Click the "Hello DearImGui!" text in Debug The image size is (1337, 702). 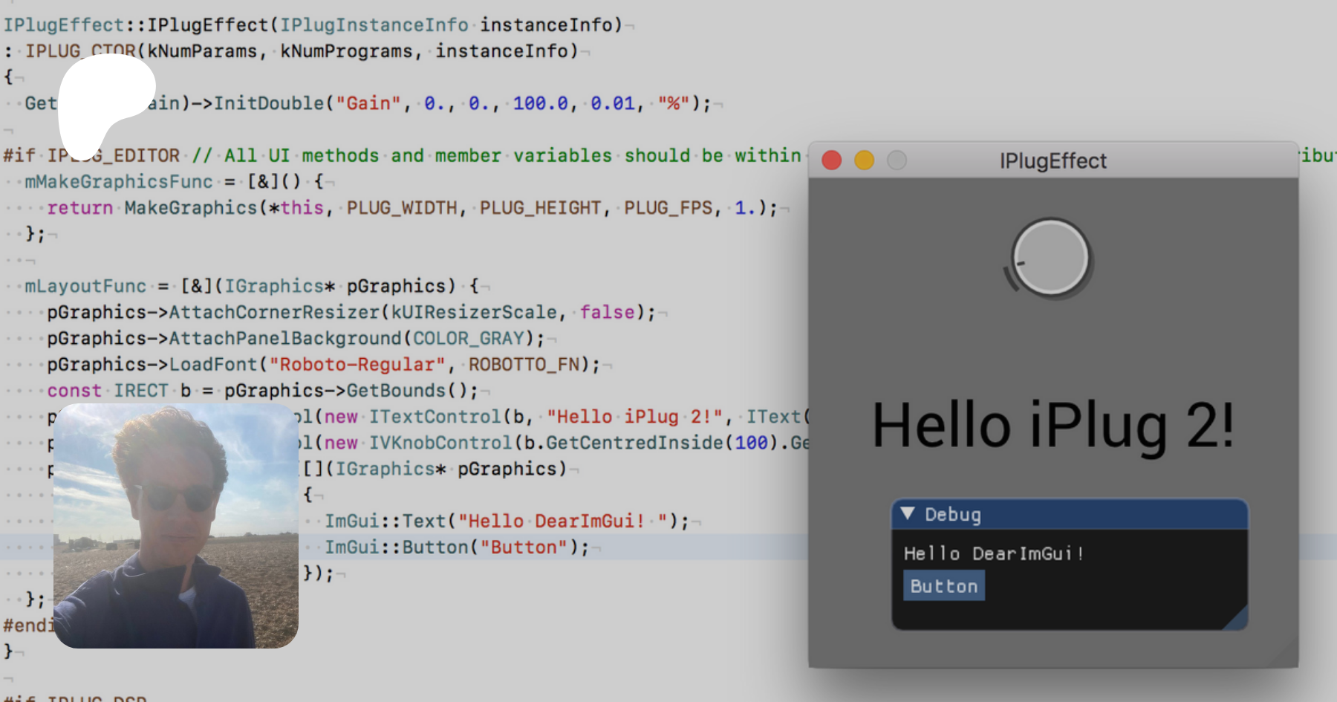pyautogui.click(x=993, y=553)
